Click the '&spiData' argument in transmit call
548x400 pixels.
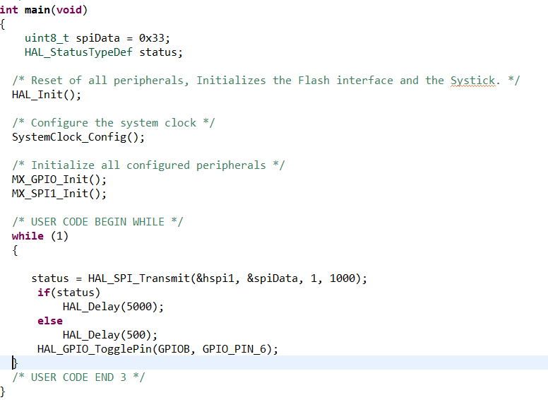coord(273,278)
